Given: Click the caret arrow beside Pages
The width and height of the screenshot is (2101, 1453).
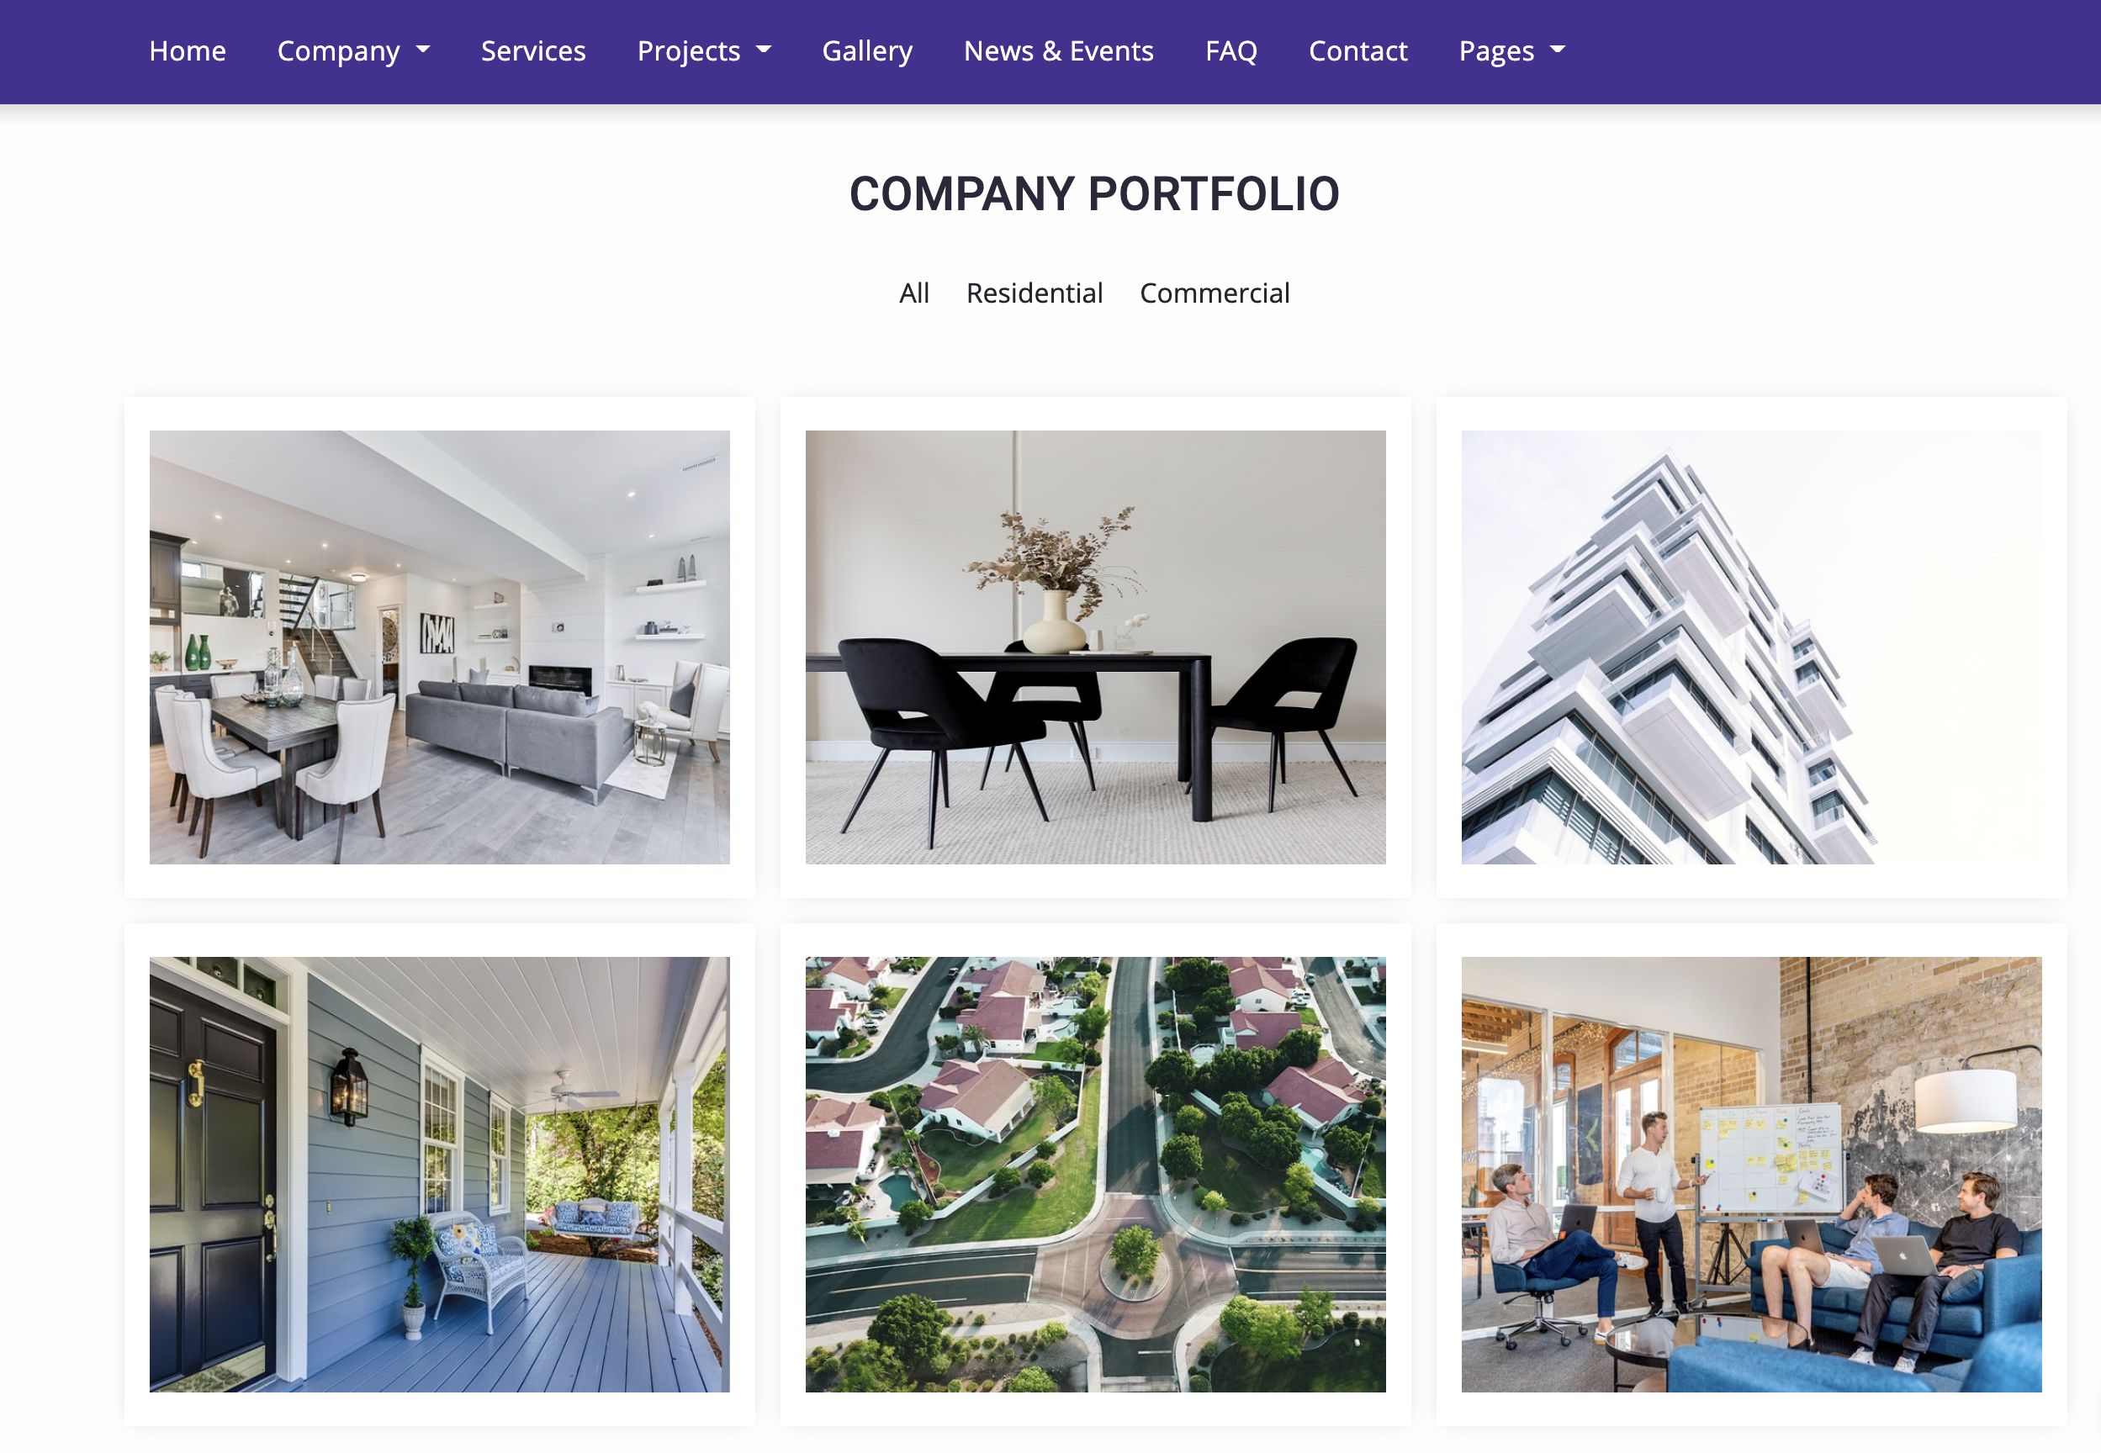Looking at the screenshot, I should coord(1558,49).
